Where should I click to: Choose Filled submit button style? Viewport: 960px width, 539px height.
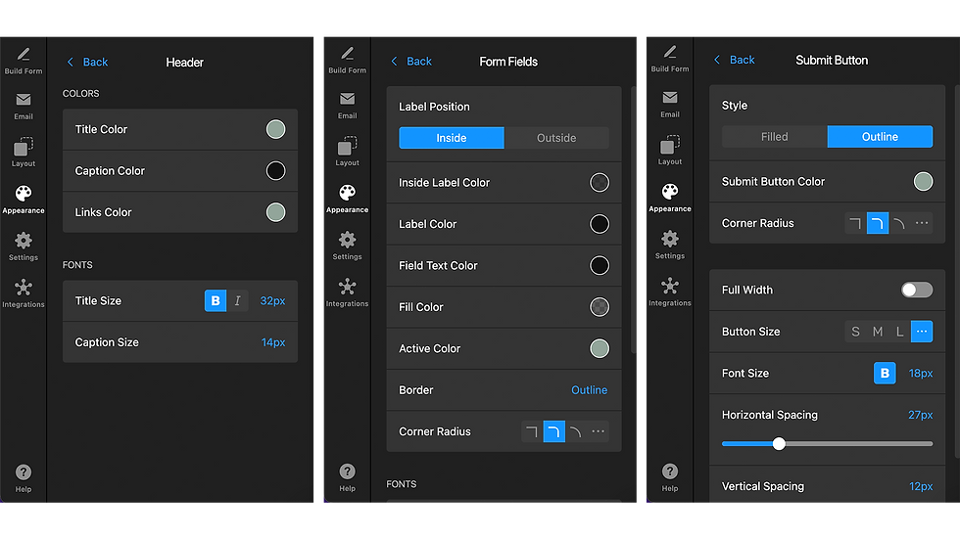[775, 137]
